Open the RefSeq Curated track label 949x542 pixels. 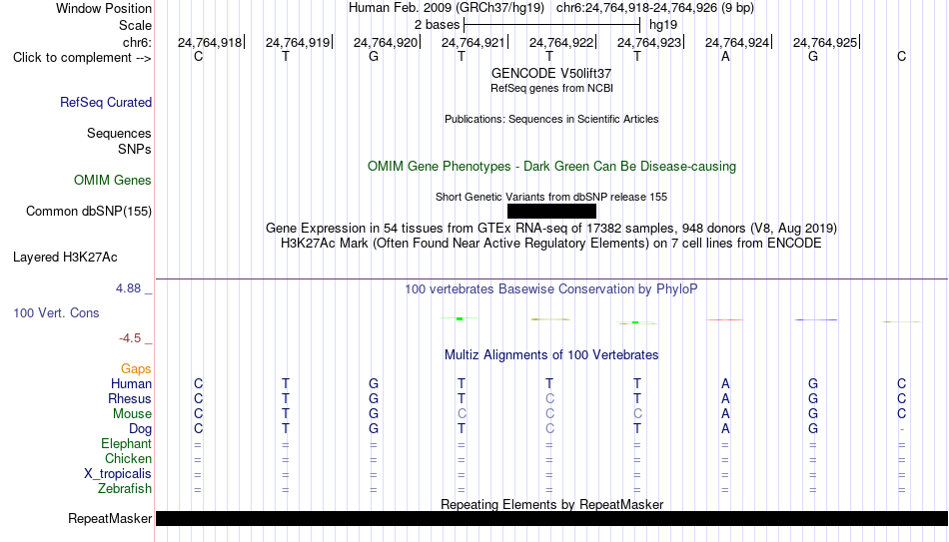(106, 102)
